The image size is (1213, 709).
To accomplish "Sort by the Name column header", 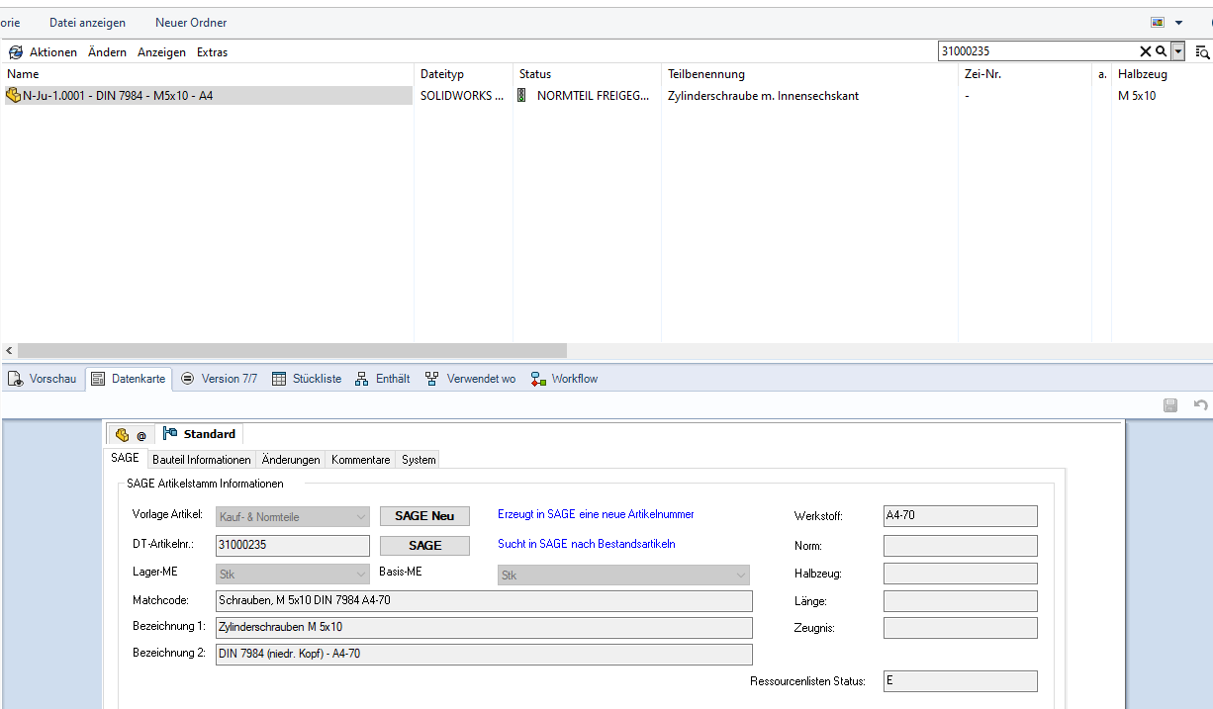I will 207,74.
